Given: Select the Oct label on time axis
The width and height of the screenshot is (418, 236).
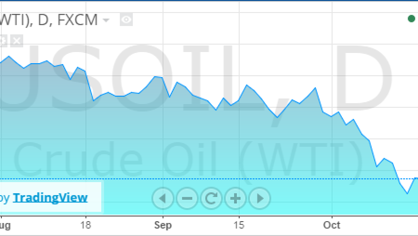Looking at the screenshot, I should click(332, 225).
